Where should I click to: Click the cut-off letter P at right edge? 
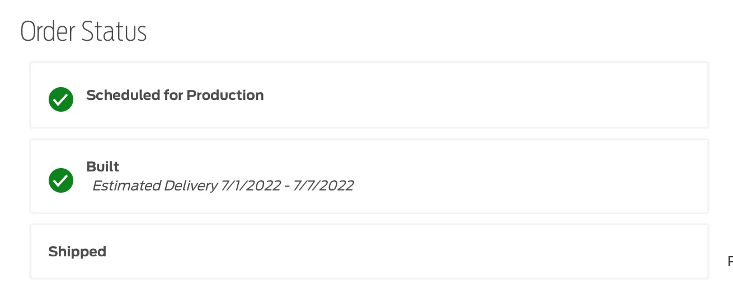730,261
